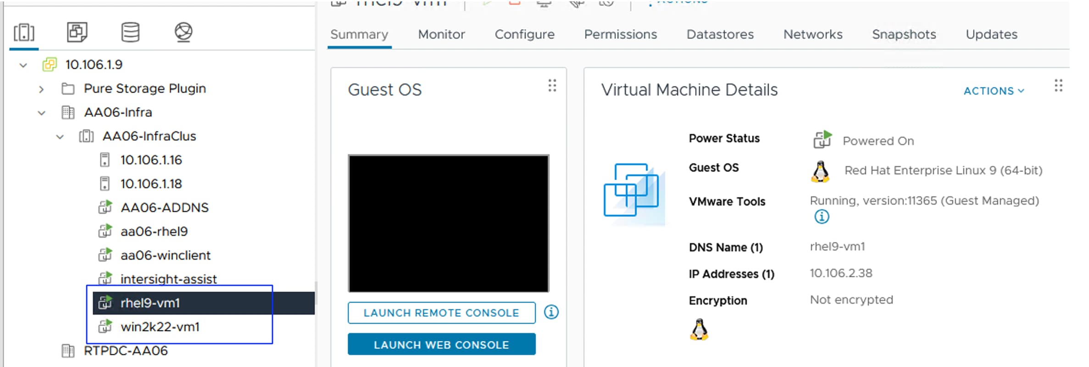Click the Powered On status text
This screenshot has height=367, width=1089.
pyautogui.click(x=878, y=141)
